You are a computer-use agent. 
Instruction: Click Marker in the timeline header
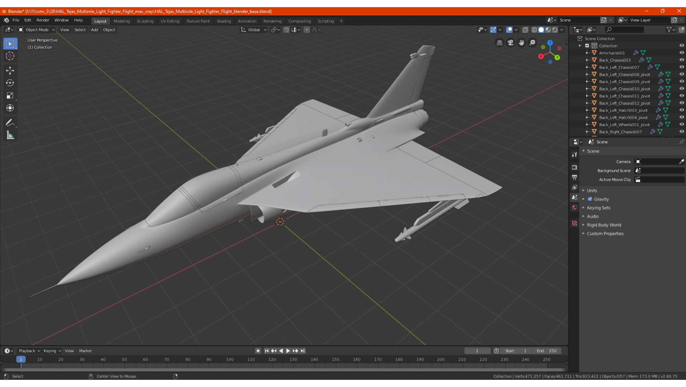85,351
